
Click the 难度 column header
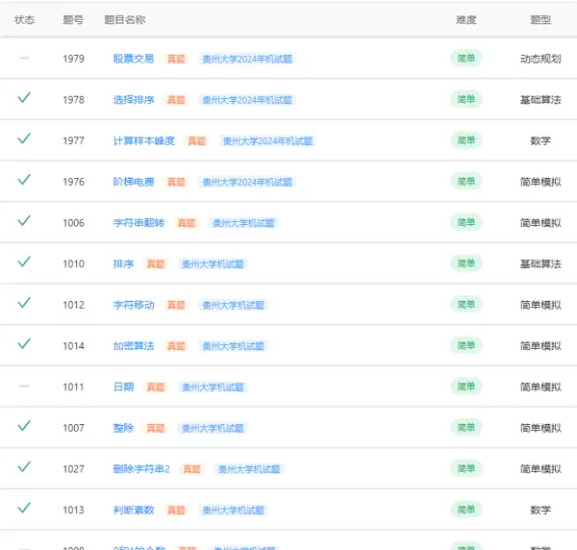point(465,19)
